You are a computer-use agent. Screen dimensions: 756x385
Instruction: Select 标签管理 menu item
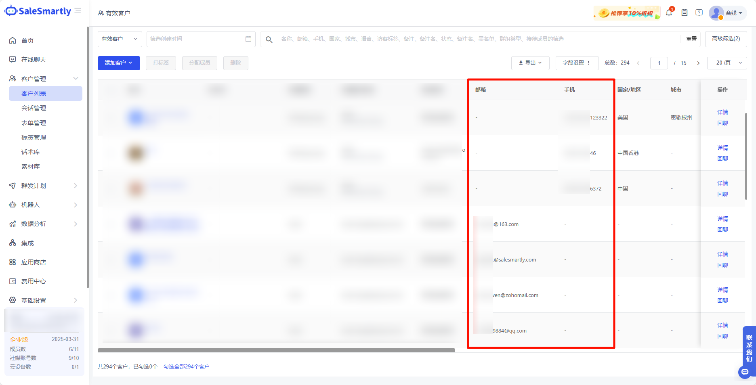coord(34,138)
